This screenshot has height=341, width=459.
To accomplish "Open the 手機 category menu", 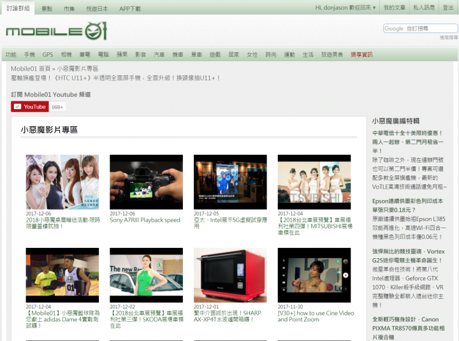I will pyautogui.click(x=29, y=54).
